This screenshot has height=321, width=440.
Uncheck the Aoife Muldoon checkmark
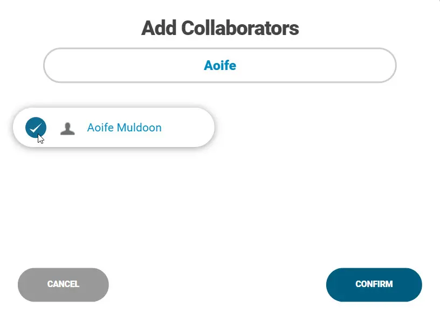click(x=36, y=128)
